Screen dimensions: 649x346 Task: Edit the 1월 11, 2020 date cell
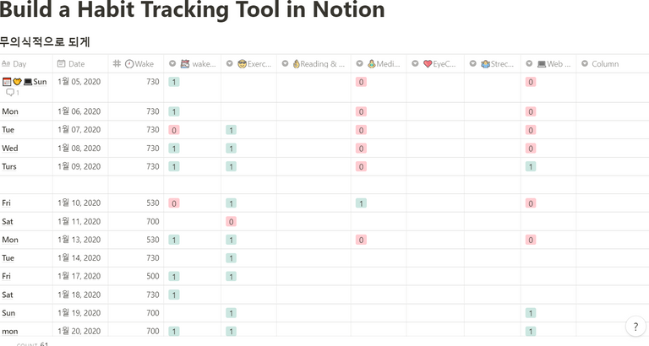click(80, 222)
